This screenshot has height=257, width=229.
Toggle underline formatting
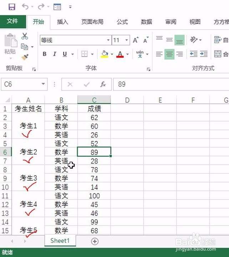click(65, 54)
